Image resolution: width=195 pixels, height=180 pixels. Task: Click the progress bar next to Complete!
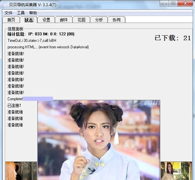tap(38, 99)
